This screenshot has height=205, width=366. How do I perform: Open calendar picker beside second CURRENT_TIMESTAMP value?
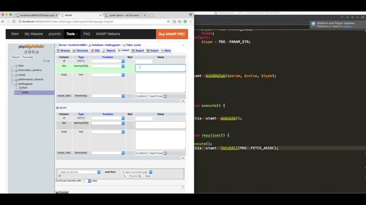165,153
